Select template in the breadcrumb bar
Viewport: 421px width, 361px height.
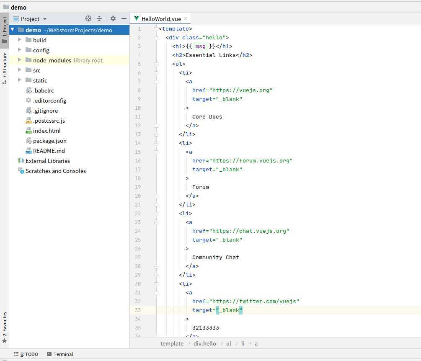[172, 343]
